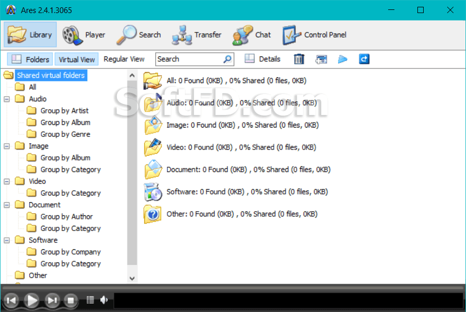This screenshot has height=312, width=466.
Task: Toggle the Folders pane button
Action: click(30, 59)
